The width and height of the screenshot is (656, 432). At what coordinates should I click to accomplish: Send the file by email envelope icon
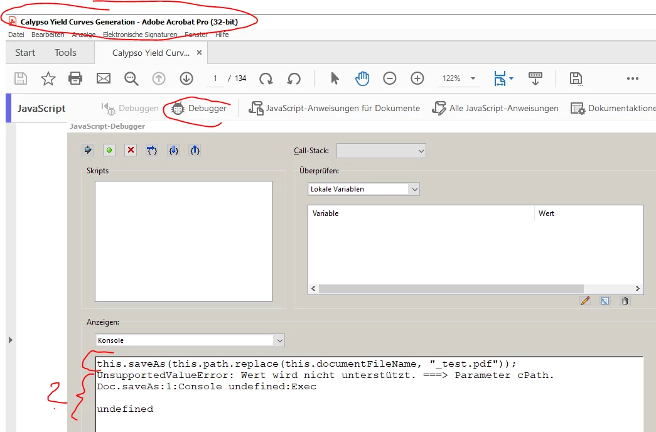(x=104, y=78)
